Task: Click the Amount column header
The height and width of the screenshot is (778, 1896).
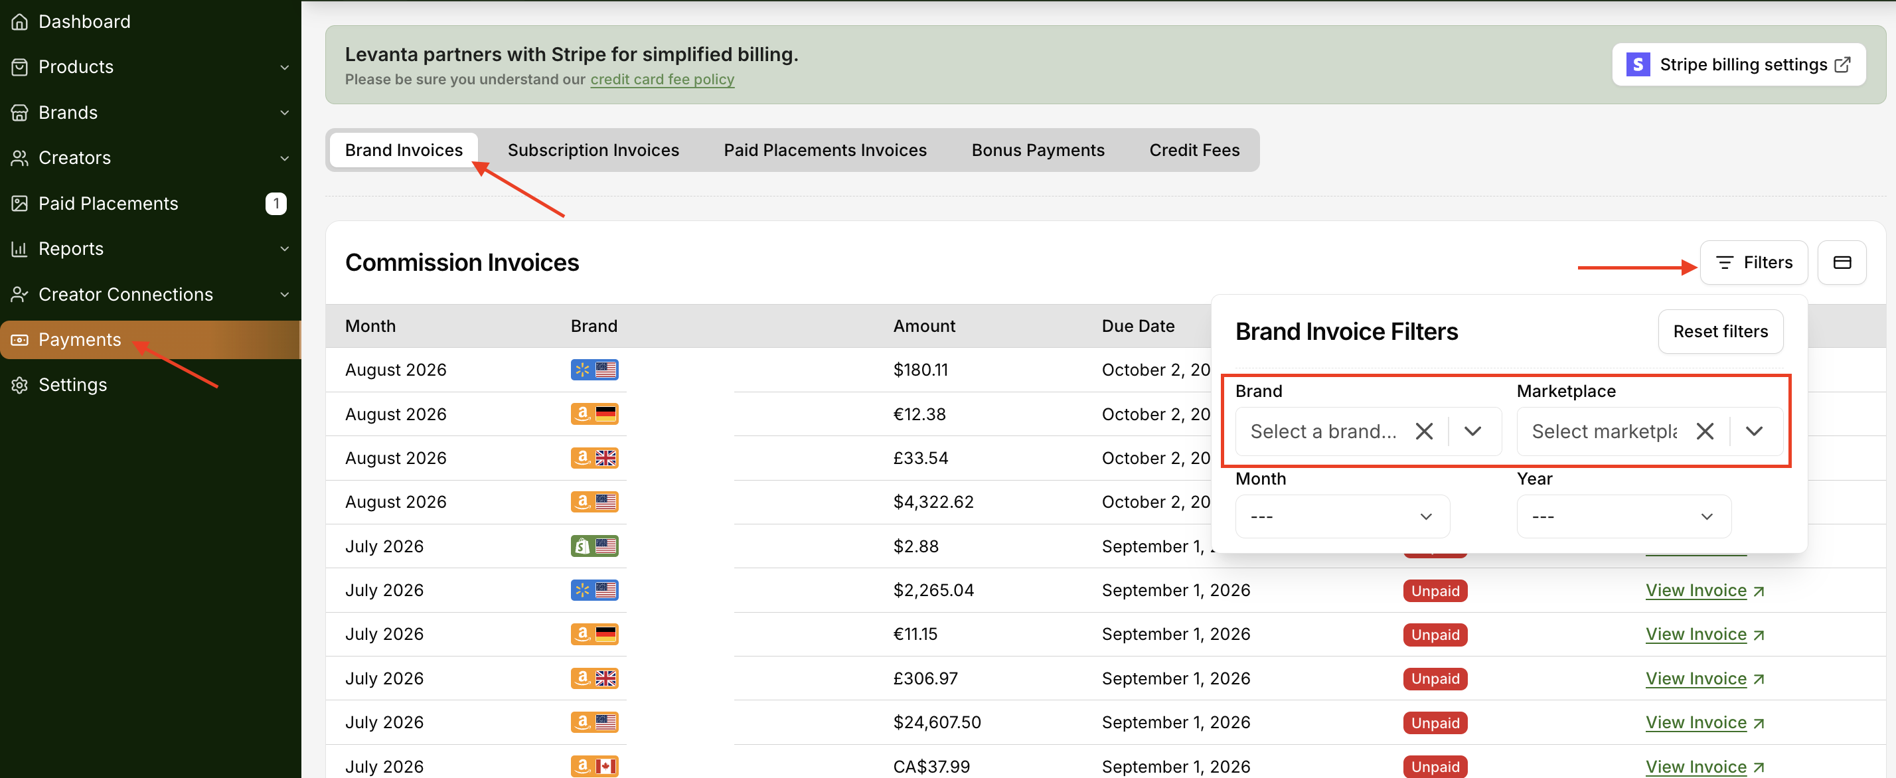Action: (x=925, y=326)
